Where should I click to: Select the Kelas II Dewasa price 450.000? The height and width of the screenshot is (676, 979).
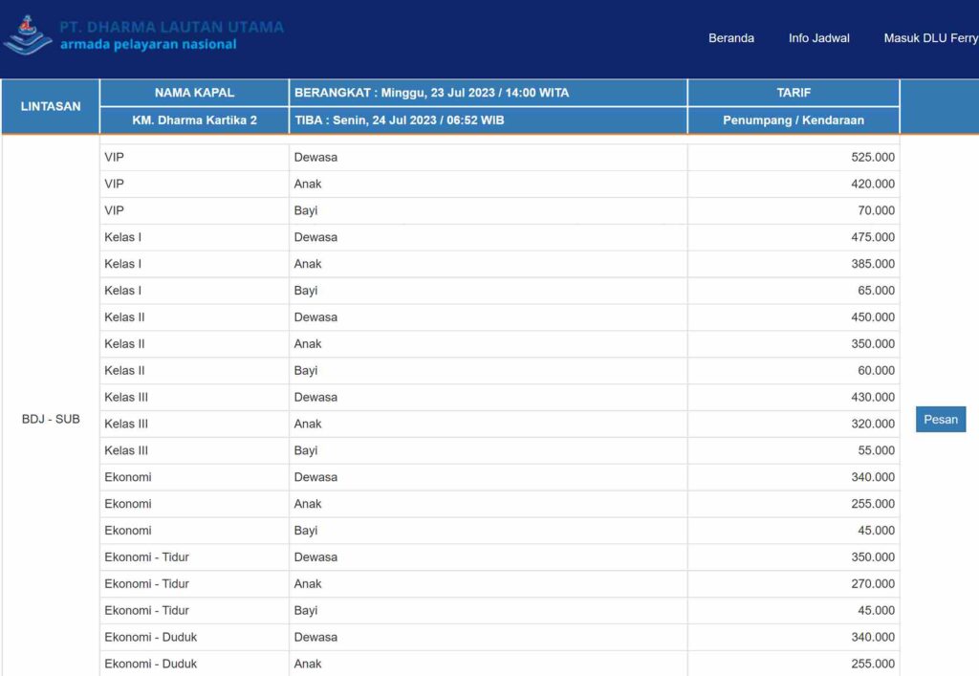[x=872, y=317]
